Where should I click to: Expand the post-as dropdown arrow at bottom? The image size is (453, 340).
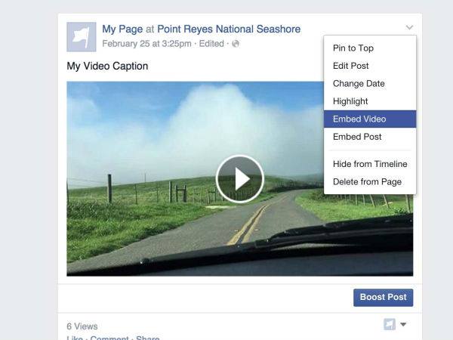point(403,324)
